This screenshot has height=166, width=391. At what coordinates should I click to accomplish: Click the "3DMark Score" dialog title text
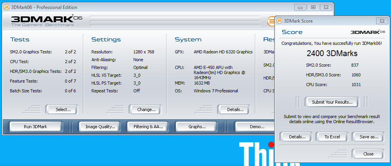(298, 21)
